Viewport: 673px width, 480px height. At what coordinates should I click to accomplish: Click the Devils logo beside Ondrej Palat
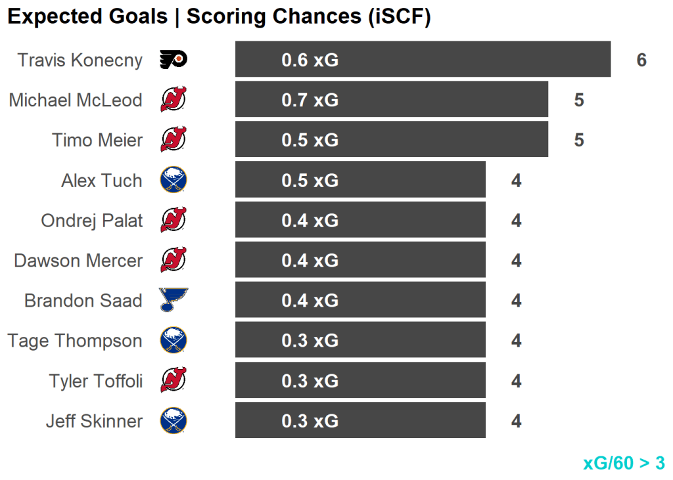point(174,221)
